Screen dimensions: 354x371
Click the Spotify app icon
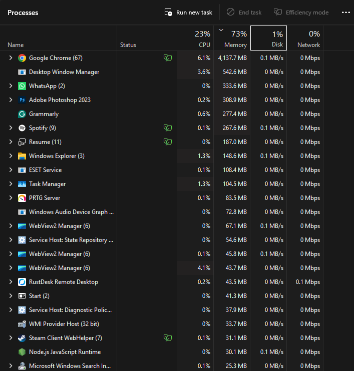22,128
